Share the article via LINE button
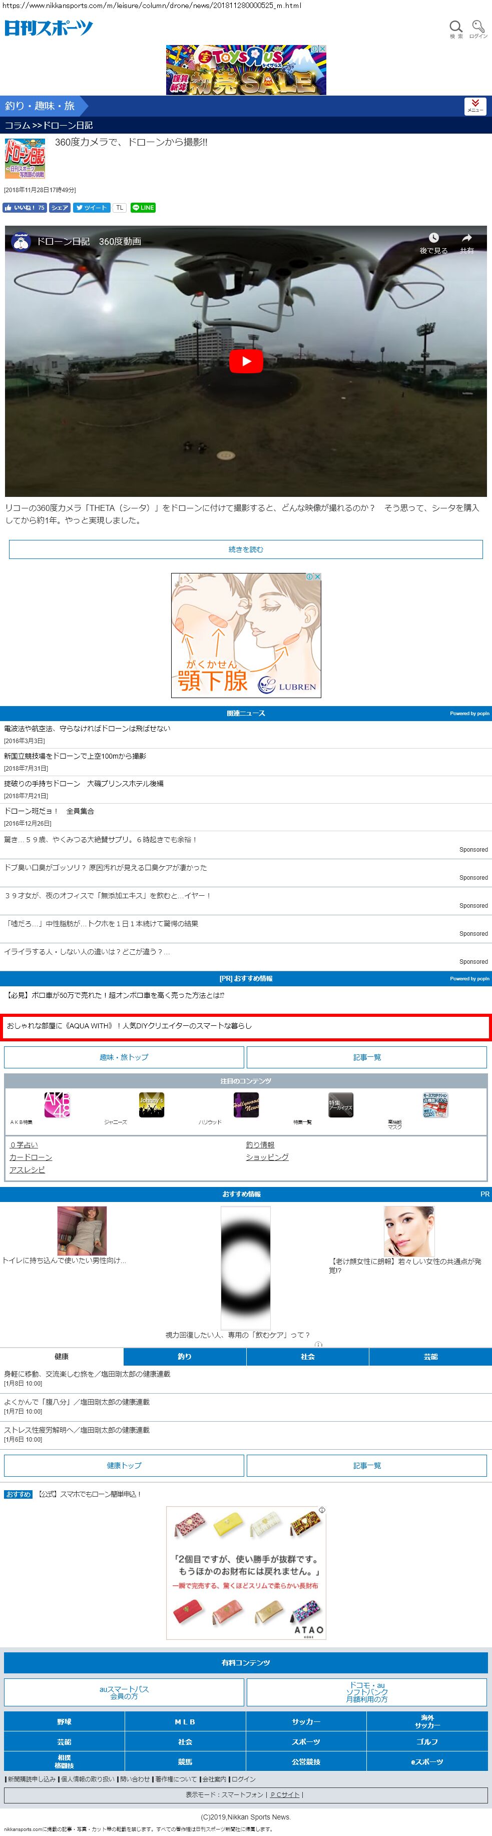The image size is (492, 1836). coord(143,208)
